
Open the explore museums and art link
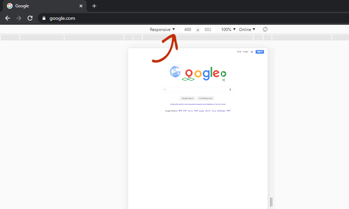click(198, 104)
